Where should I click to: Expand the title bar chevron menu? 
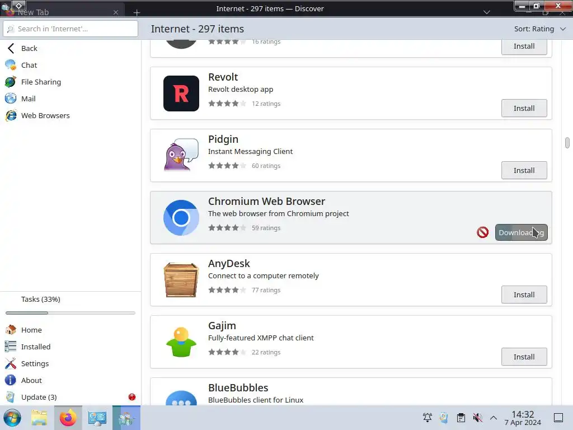click(x=486, y=12)
